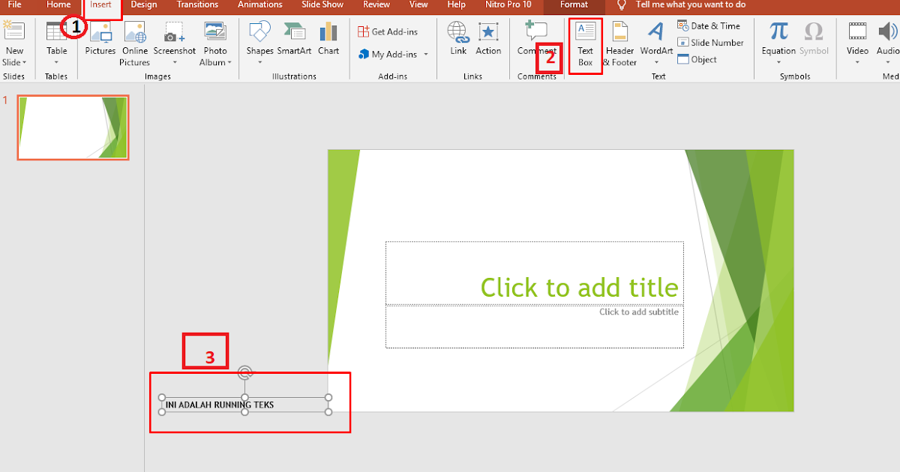This screenshot has height=472, width=900.
Task: Open the Table insert menu
Action: (x=56, y=43)
